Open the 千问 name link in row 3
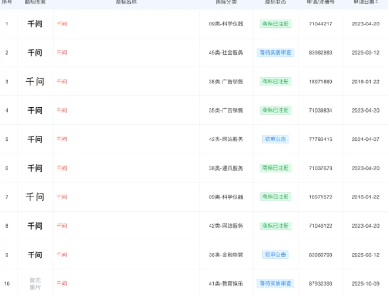Viewport: 389px width, 296px height. 62,81
